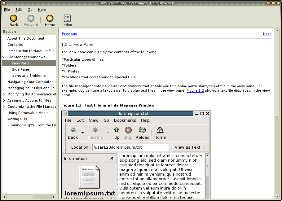Viewport: 282px width, 201px height.
Task: Click the sidebar scroll right arrow
Action: (54, 197)
